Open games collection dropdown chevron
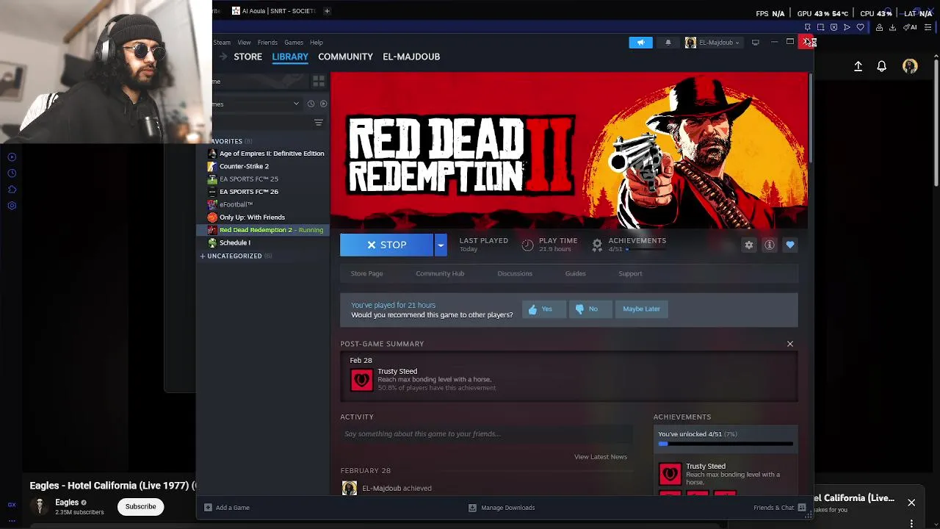The width and height of the screenshot is (940, 529). tap(296, 104)
